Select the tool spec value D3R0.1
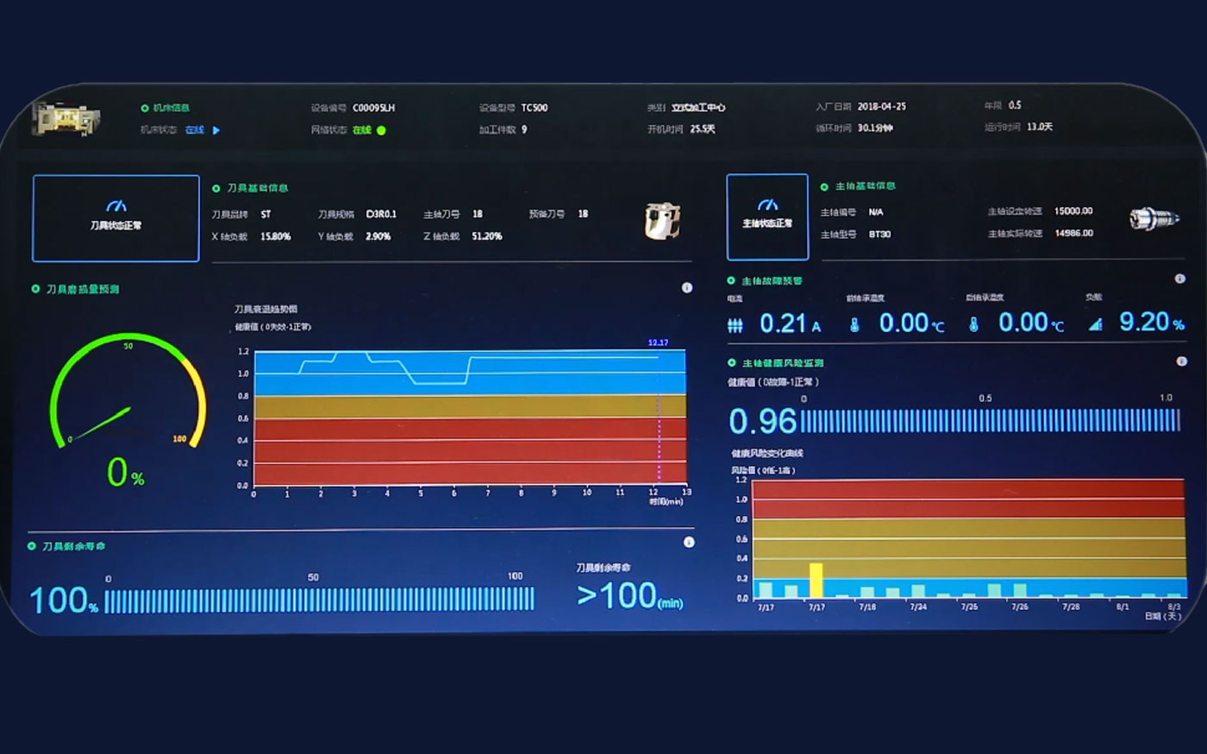The width and height of the screenshot is (1207, 754). point(381,214)
